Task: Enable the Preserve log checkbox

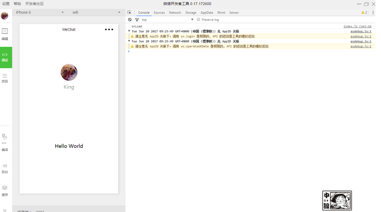Action: pos(199,20)
